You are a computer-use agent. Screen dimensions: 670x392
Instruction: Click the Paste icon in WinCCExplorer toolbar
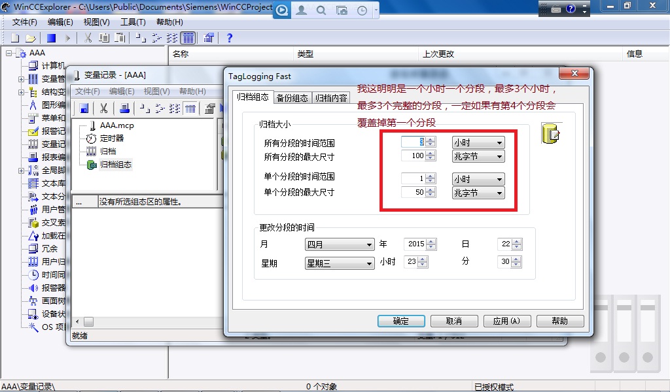pyautogui.click(x=120, y=38)
